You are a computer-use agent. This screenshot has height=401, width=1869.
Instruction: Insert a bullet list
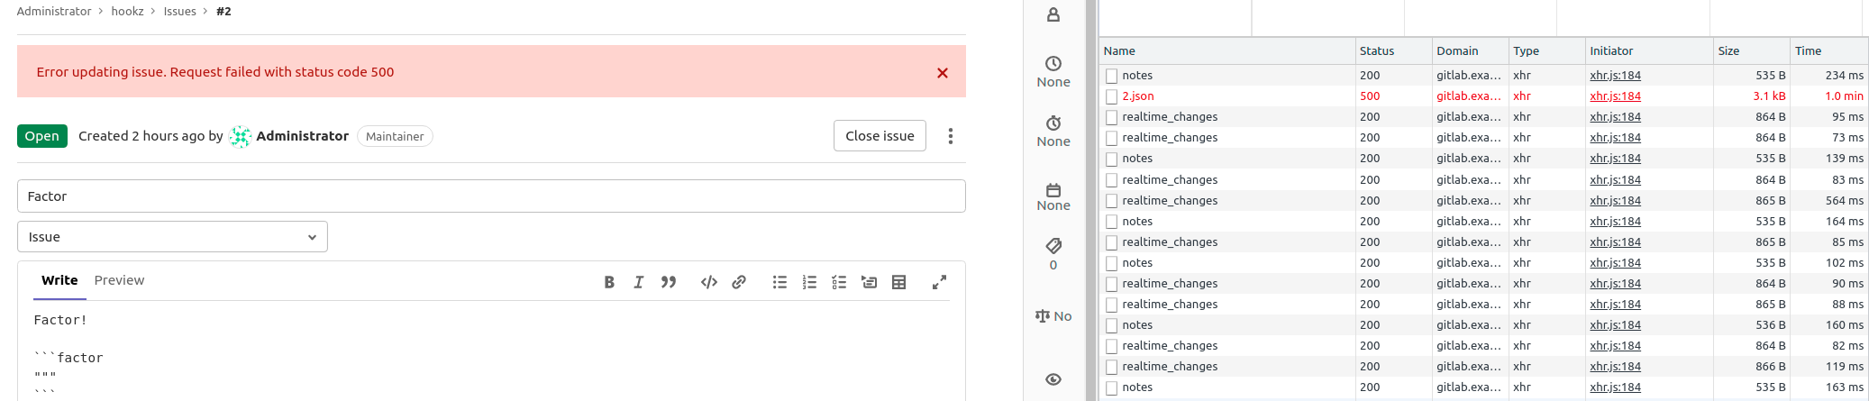780,282
